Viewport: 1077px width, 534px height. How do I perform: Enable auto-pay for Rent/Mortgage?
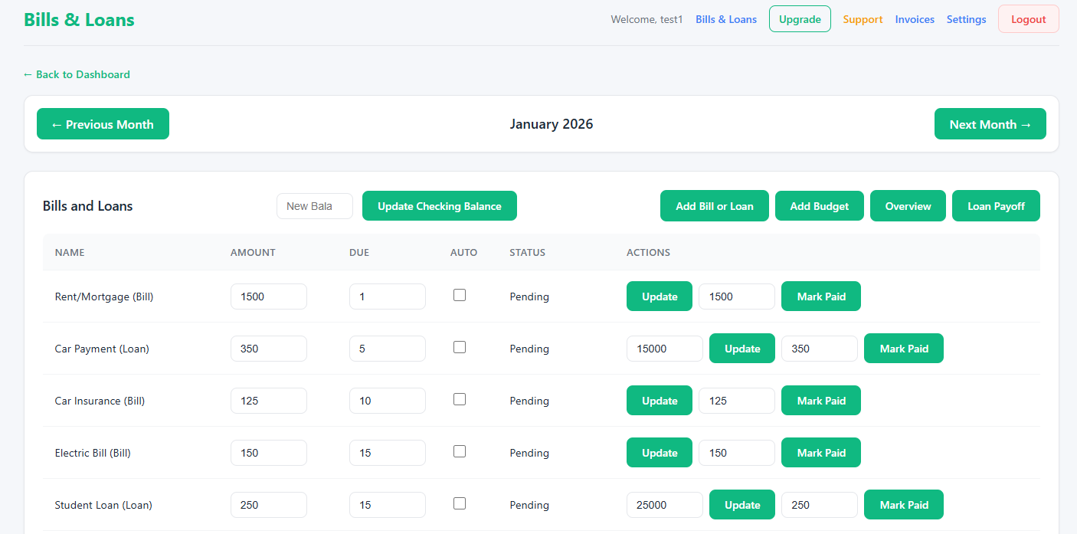point(460,293)
